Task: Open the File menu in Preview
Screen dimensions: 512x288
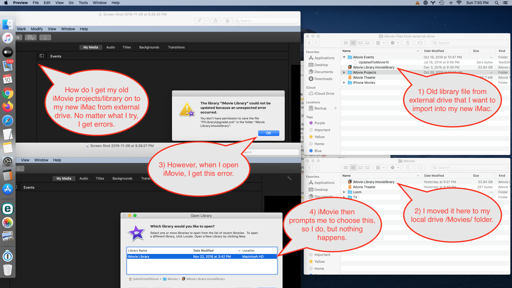Action: click(x=36, y=3)
